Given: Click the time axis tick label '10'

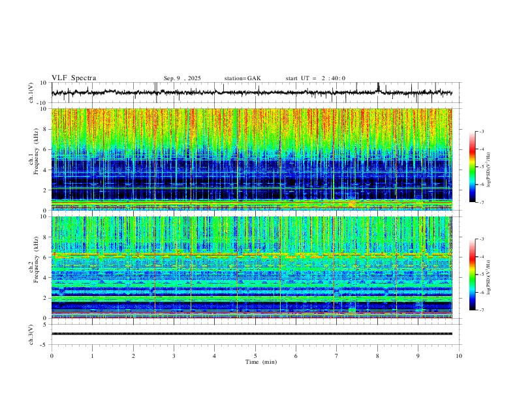Looking at the screenshot, I should (459, 356).
